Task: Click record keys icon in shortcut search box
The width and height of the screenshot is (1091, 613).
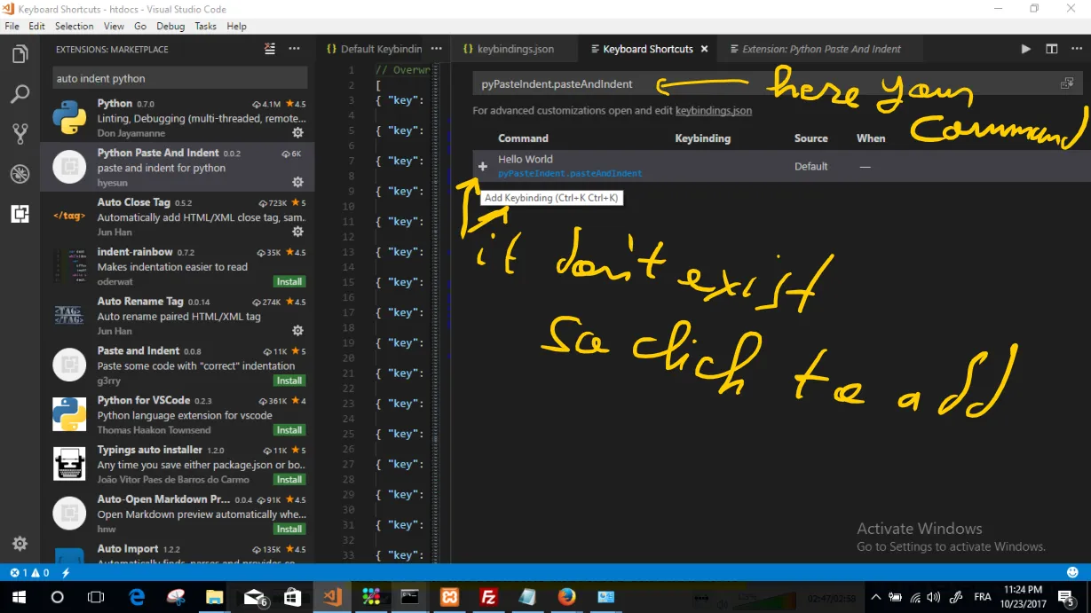Action: click(x=1066, y=84)
